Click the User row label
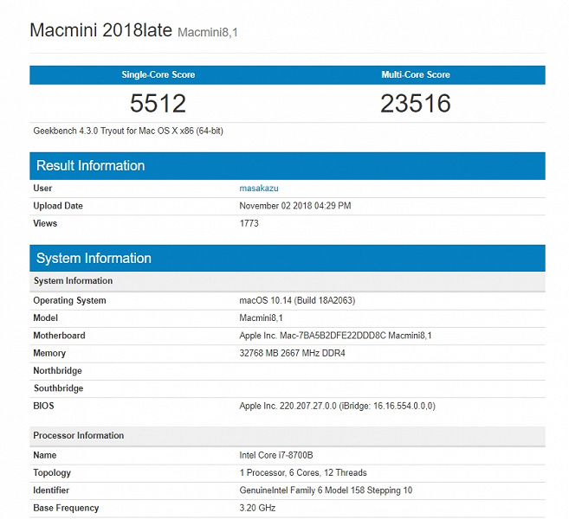 coord(42,188)
